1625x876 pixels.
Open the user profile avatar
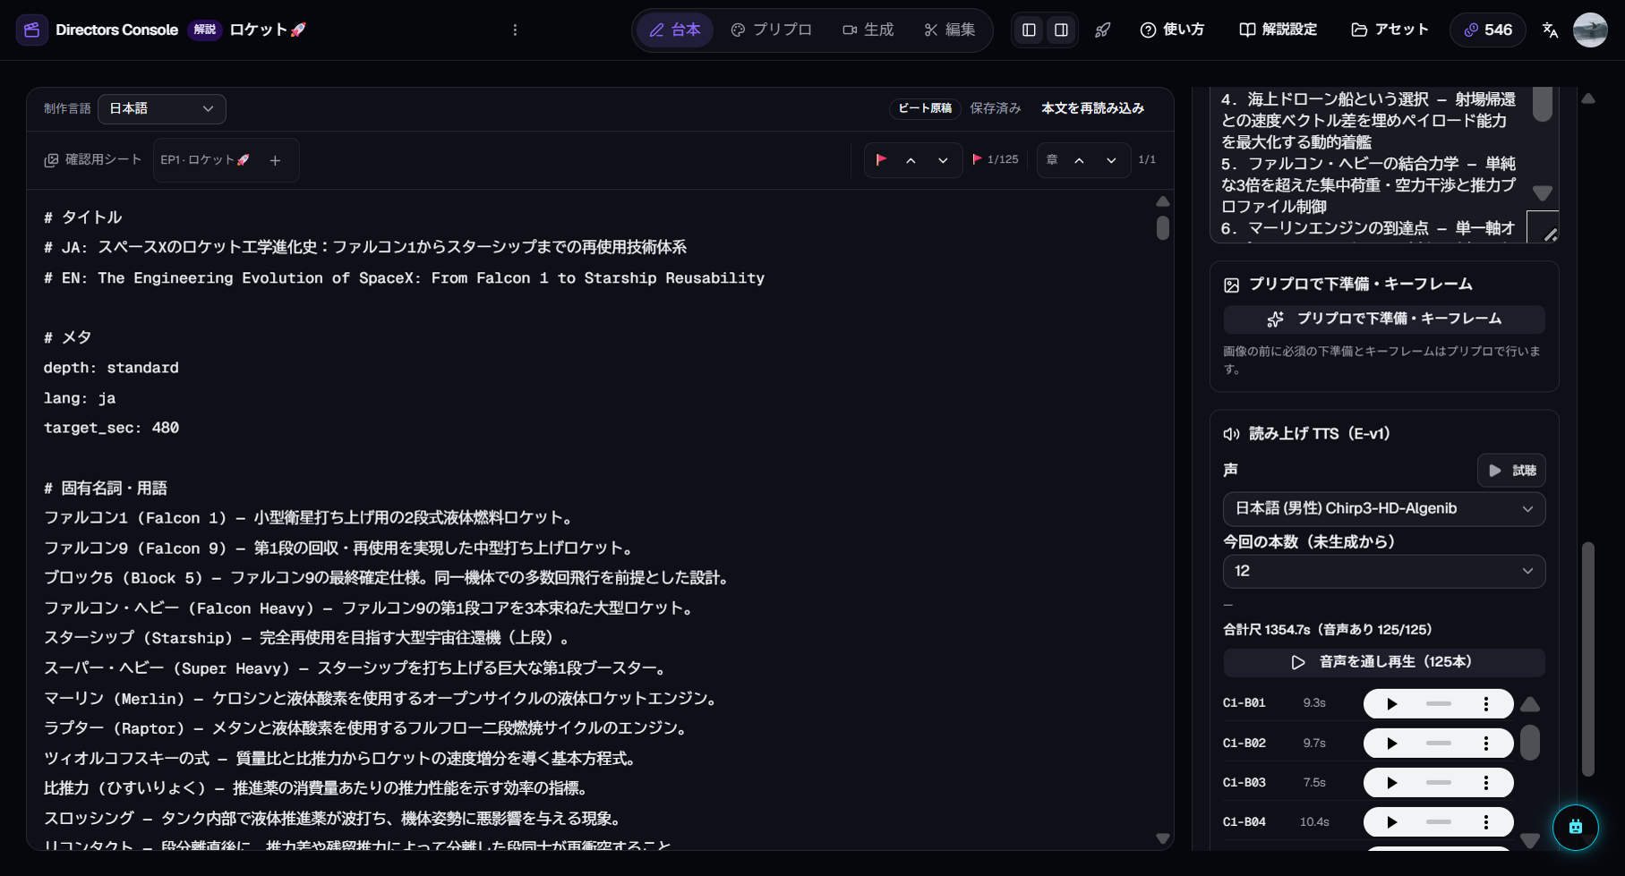(x=1590, y=30)
